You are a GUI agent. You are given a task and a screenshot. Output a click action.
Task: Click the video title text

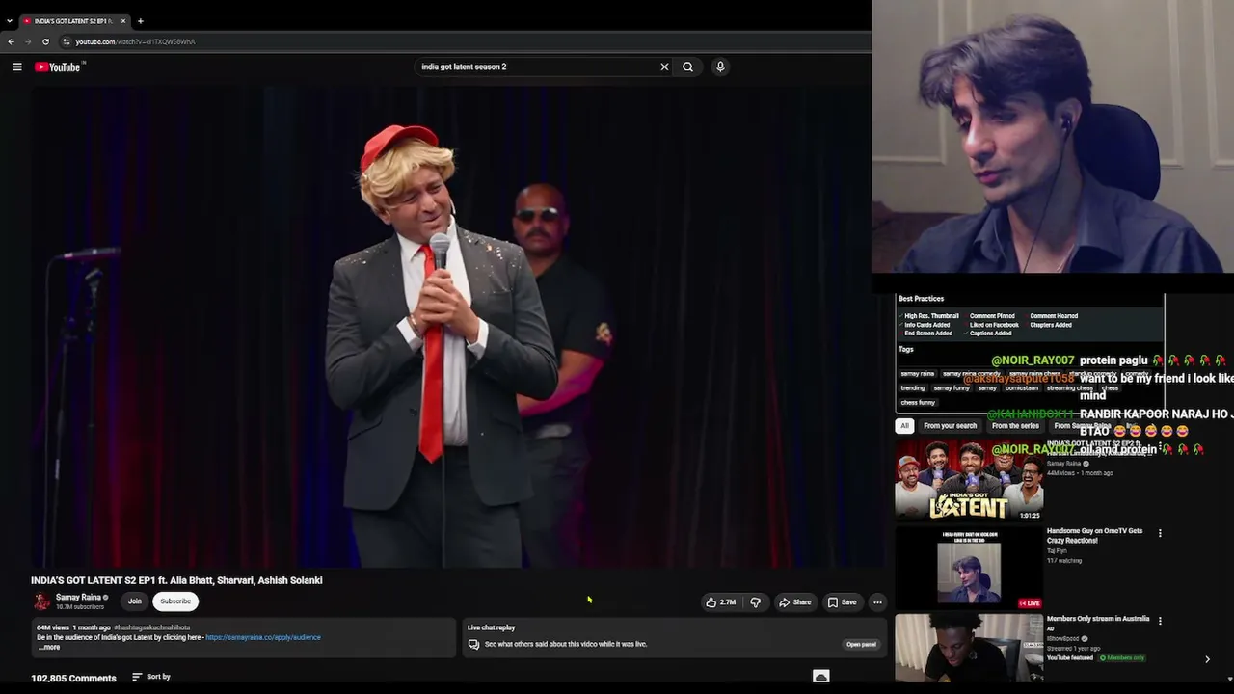(176, 580)
